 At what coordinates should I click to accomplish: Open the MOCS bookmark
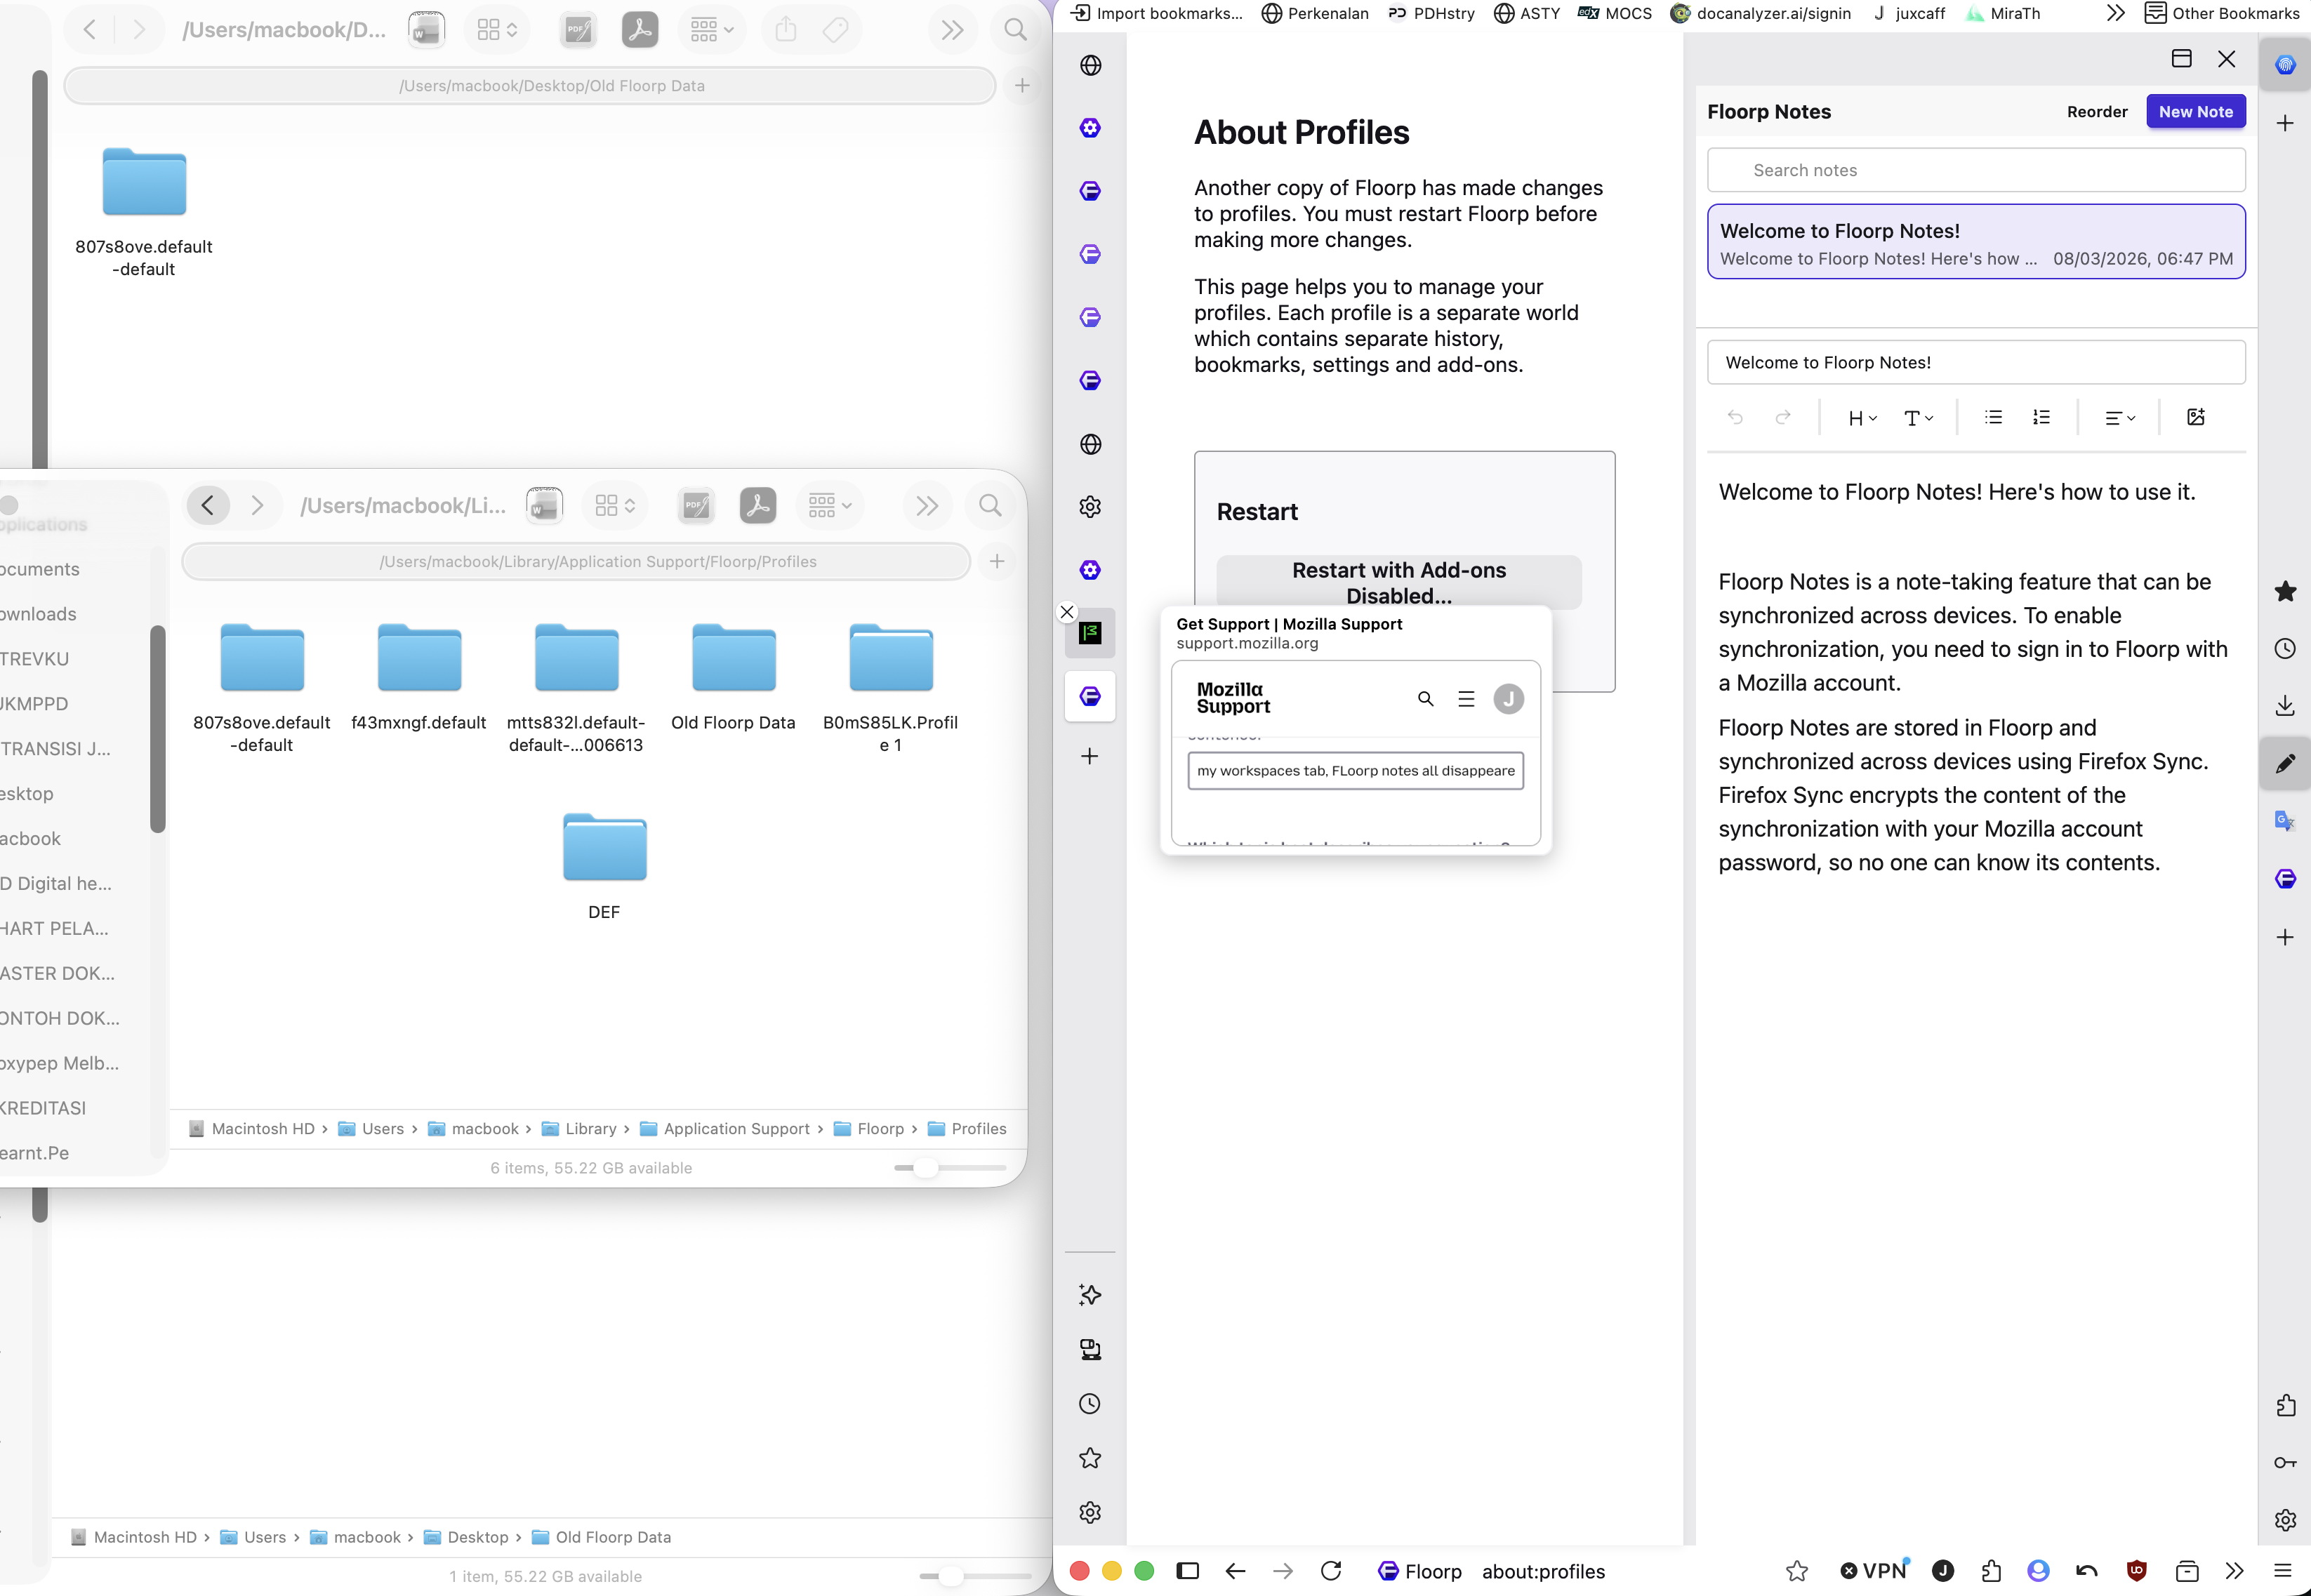1614,13
